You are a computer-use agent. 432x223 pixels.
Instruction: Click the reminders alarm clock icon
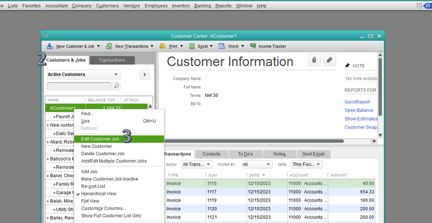click(x=419, y=6)
